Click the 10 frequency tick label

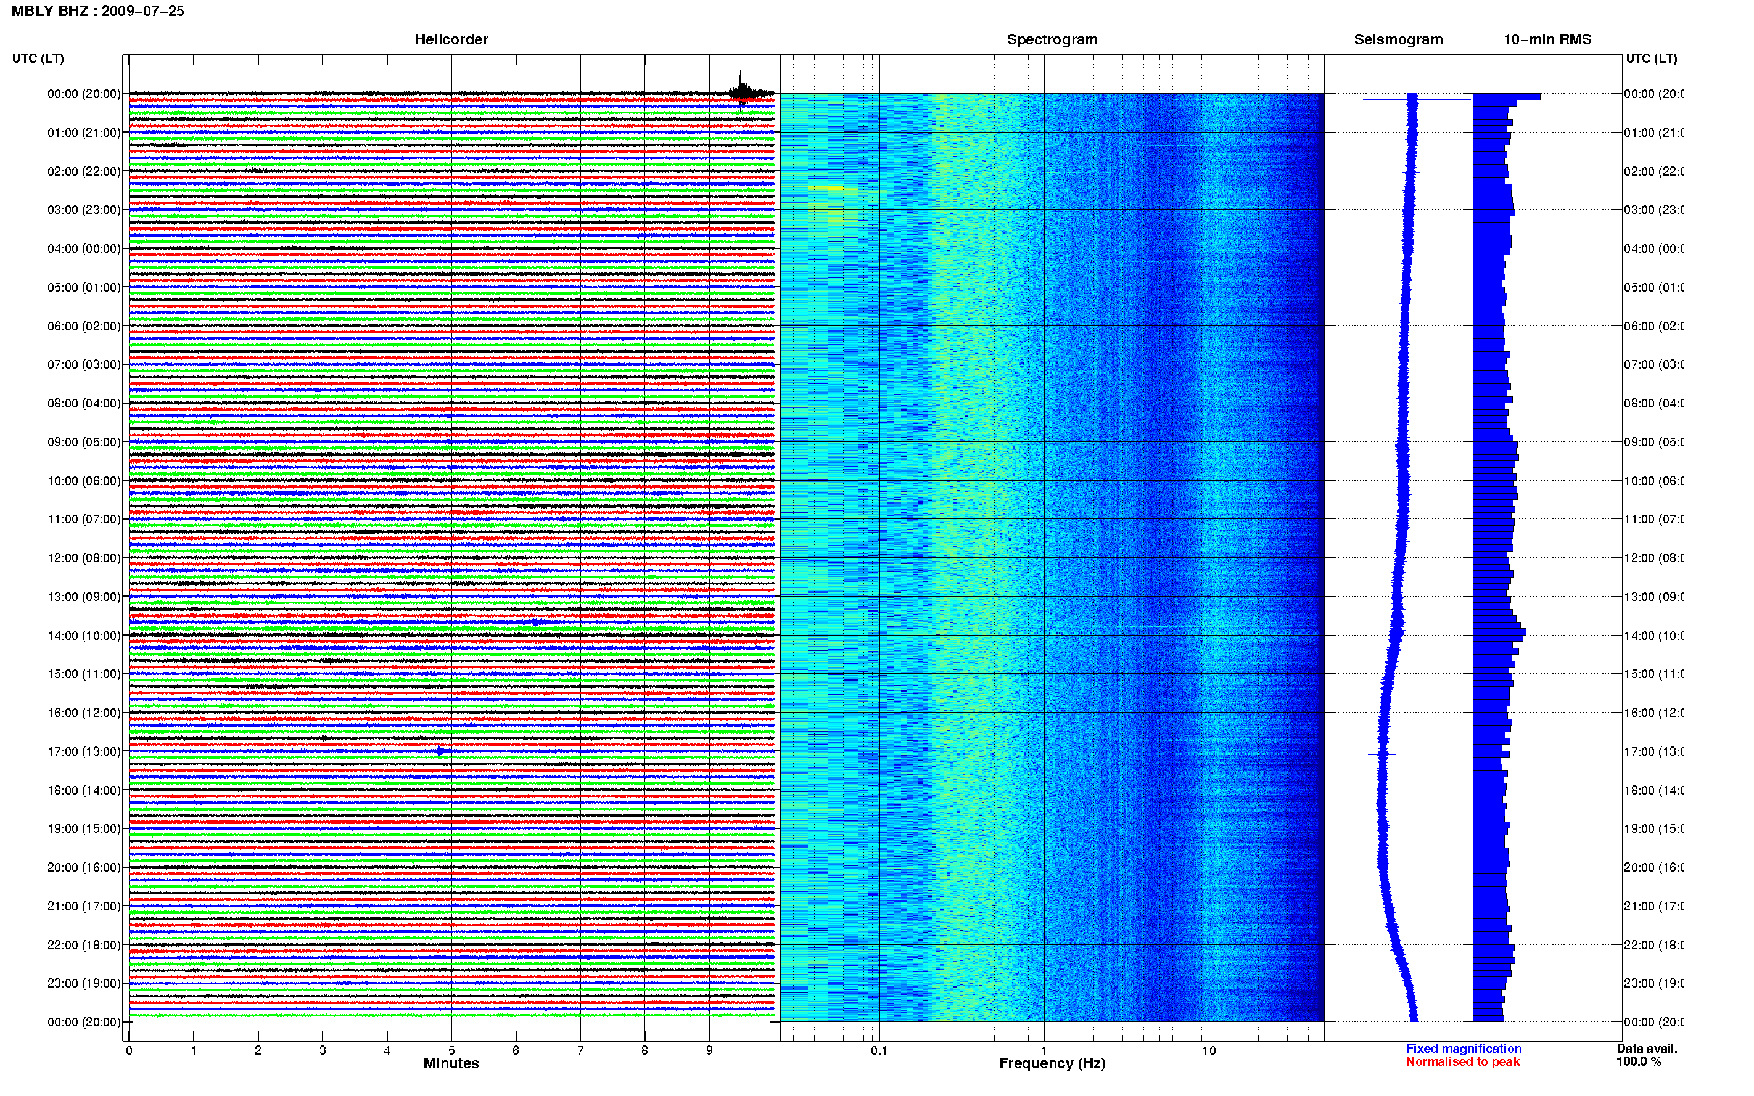(1208, 1050)
